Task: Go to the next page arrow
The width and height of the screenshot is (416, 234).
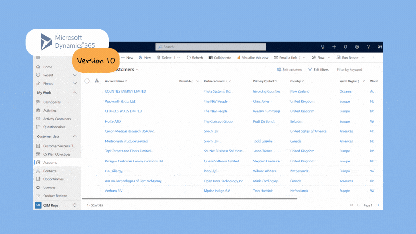Action: (377, 205)
